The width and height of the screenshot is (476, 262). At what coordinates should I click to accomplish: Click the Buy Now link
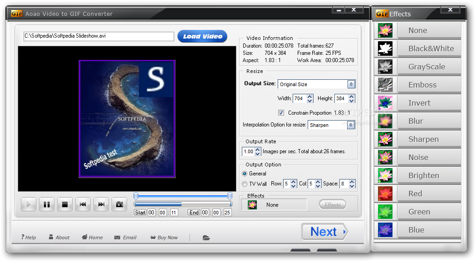(164, 238)
